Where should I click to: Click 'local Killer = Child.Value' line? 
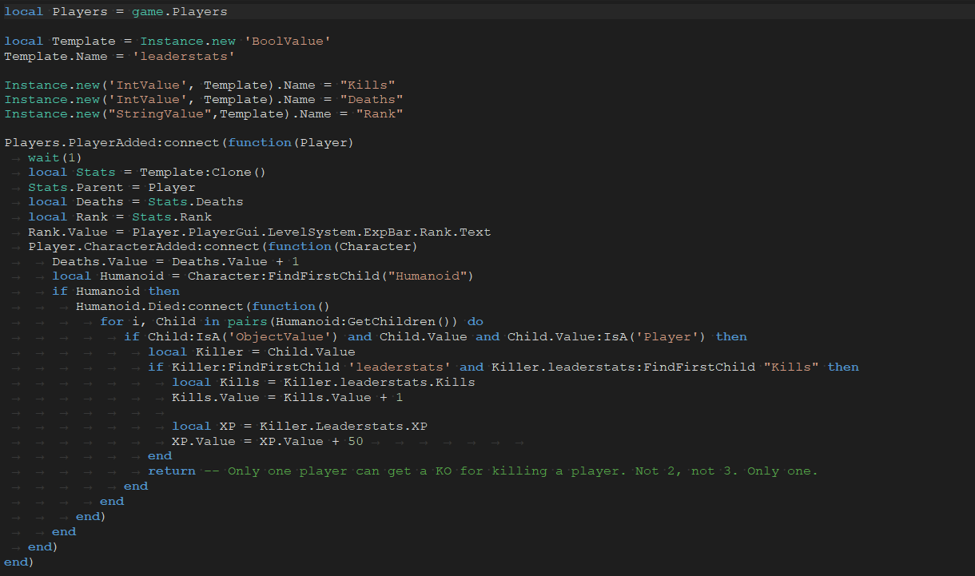(x=252, y=352)
